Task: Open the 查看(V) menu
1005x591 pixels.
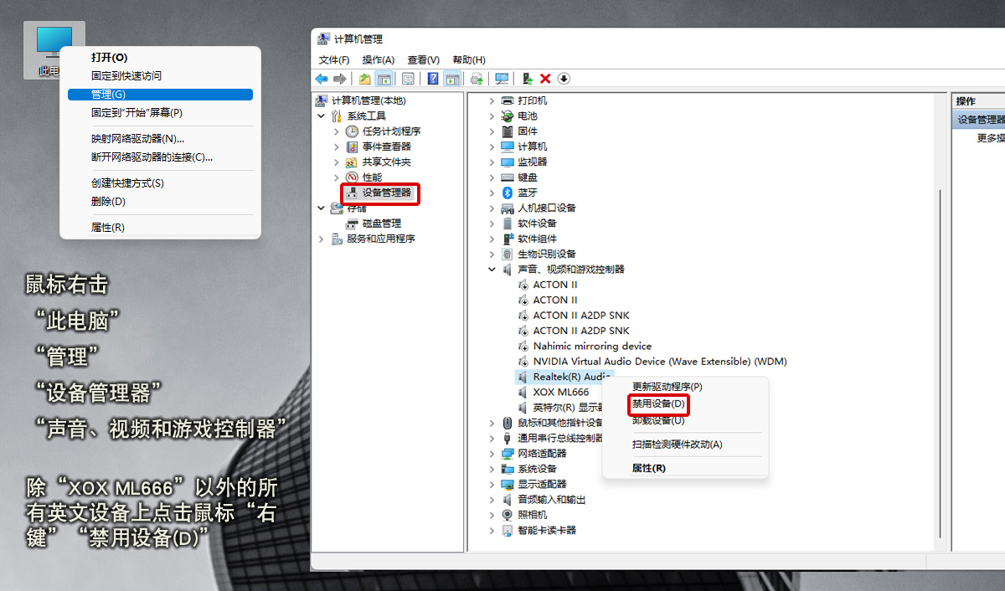Action: point(423,60)
